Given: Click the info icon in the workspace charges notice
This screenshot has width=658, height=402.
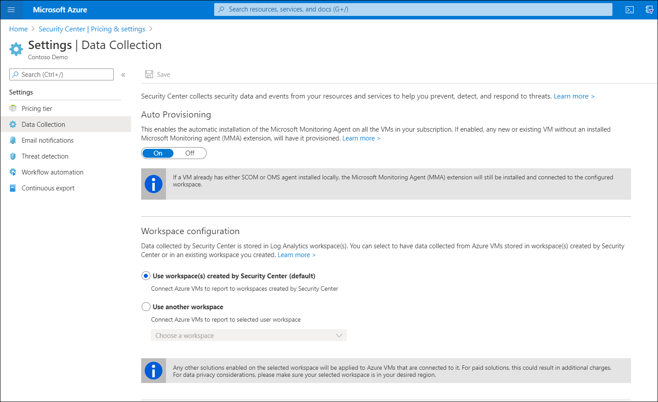Looking at the screenshot, I should (154, 371).
